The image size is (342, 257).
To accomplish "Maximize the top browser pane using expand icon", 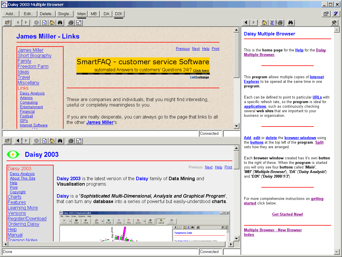I will (x=79, y=23).
